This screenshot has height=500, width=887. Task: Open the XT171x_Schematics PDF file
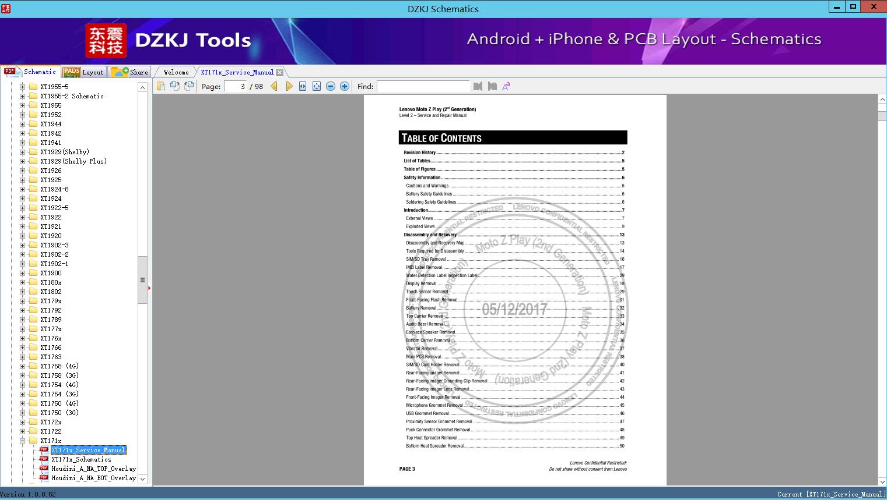[x=81, y=459]
